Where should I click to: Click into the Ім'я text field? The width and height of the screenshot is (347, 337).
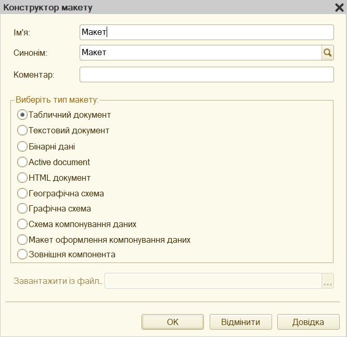(x=207, y=32)
